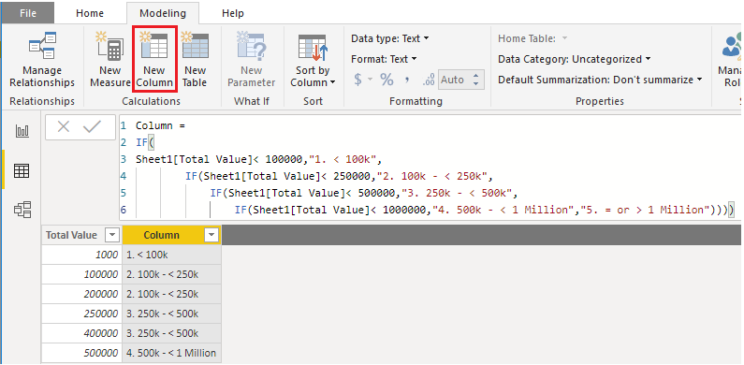Open Data type: Text dropdown

click(389, 38)
